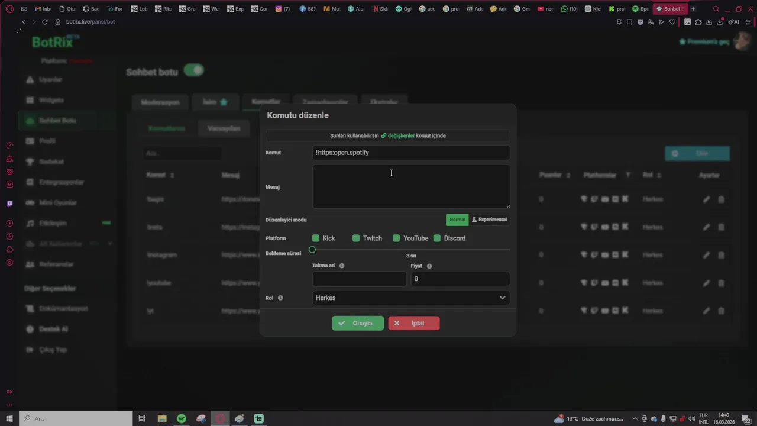Cancel with the İptal button
The width and height of the screenshot is (757, 426).
414,323
